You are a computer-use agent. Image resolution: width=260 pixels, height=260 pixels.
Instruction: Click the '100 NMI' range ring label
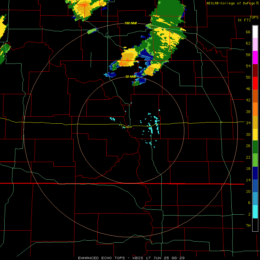pos(131,23)
